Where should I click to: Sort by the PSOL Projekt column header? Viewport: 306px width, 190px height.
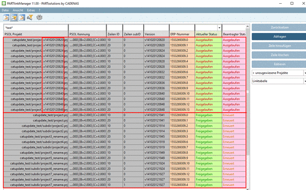pos(36,34)
